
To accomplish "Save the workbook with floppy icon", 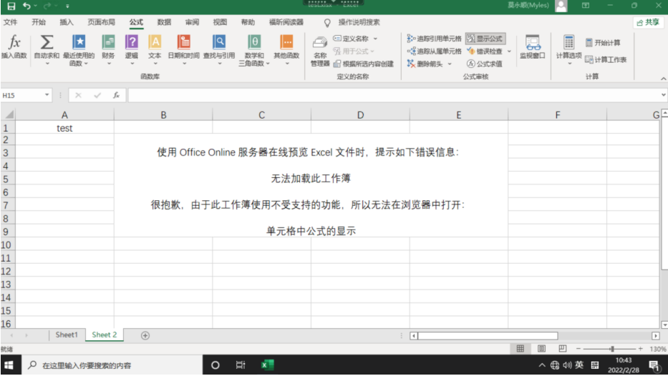I will pyautogui.click(x=11, y=6).
